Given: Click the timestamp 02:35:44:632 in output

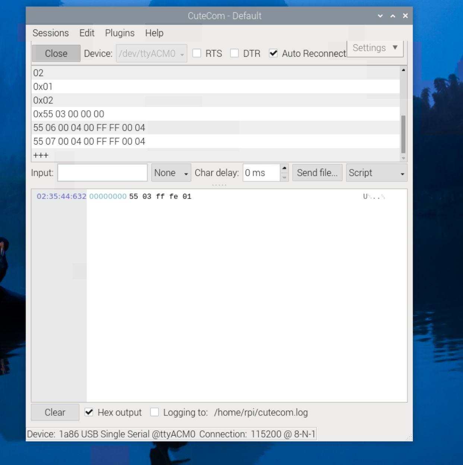Looking at the screenshot, I should (62, 196).
